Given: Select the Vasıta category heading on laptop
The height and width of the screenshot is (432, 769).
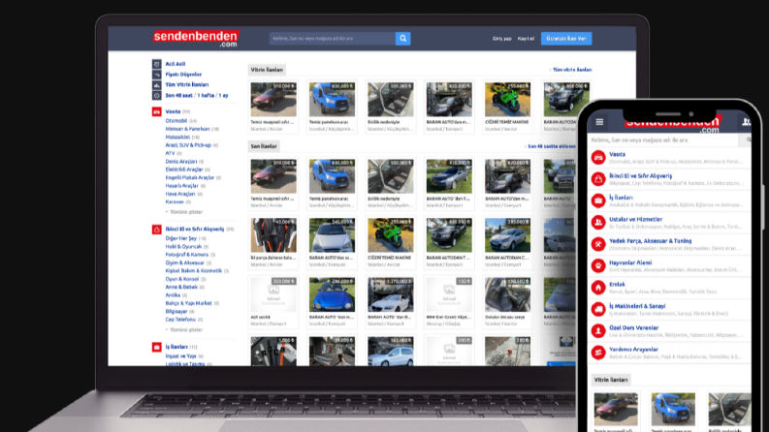Looking at the screenshot, I should 173,111.
